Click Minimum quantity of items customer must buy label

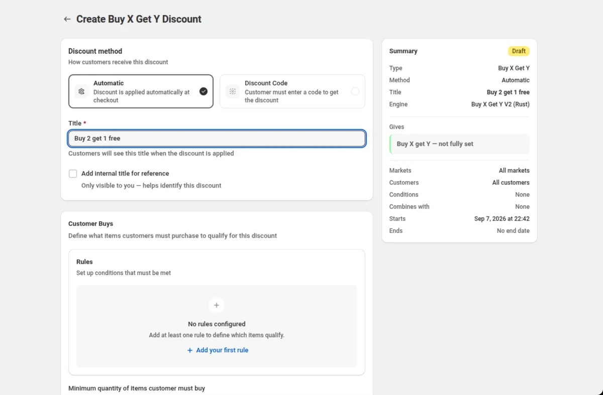(137, 388)
